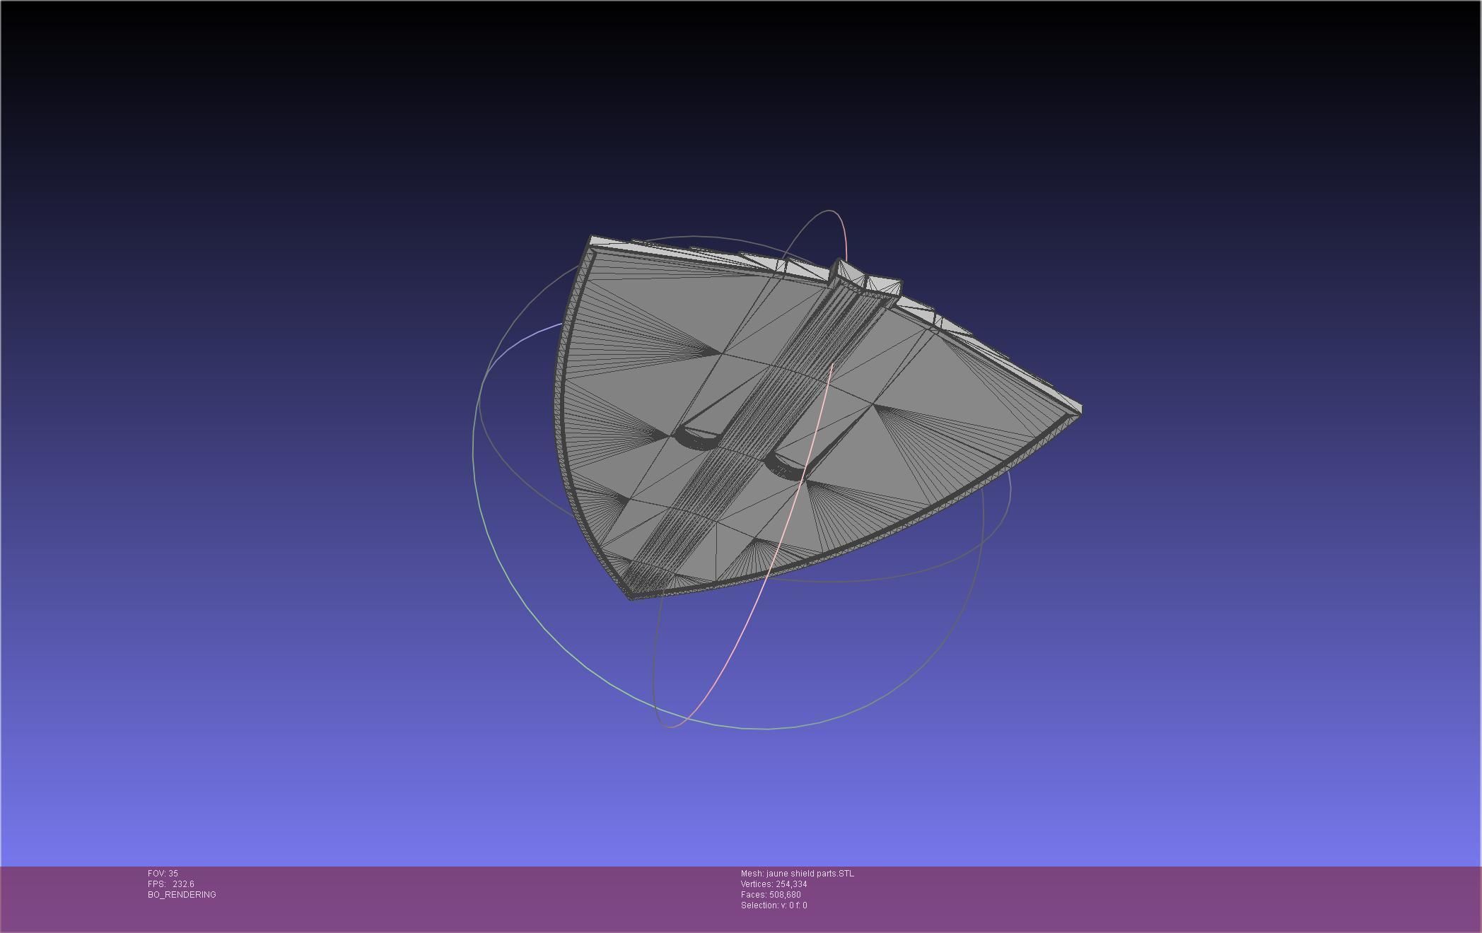Click the FOV: 35 status text
The width and height of the screenshot is (1482, 933).
163,874
